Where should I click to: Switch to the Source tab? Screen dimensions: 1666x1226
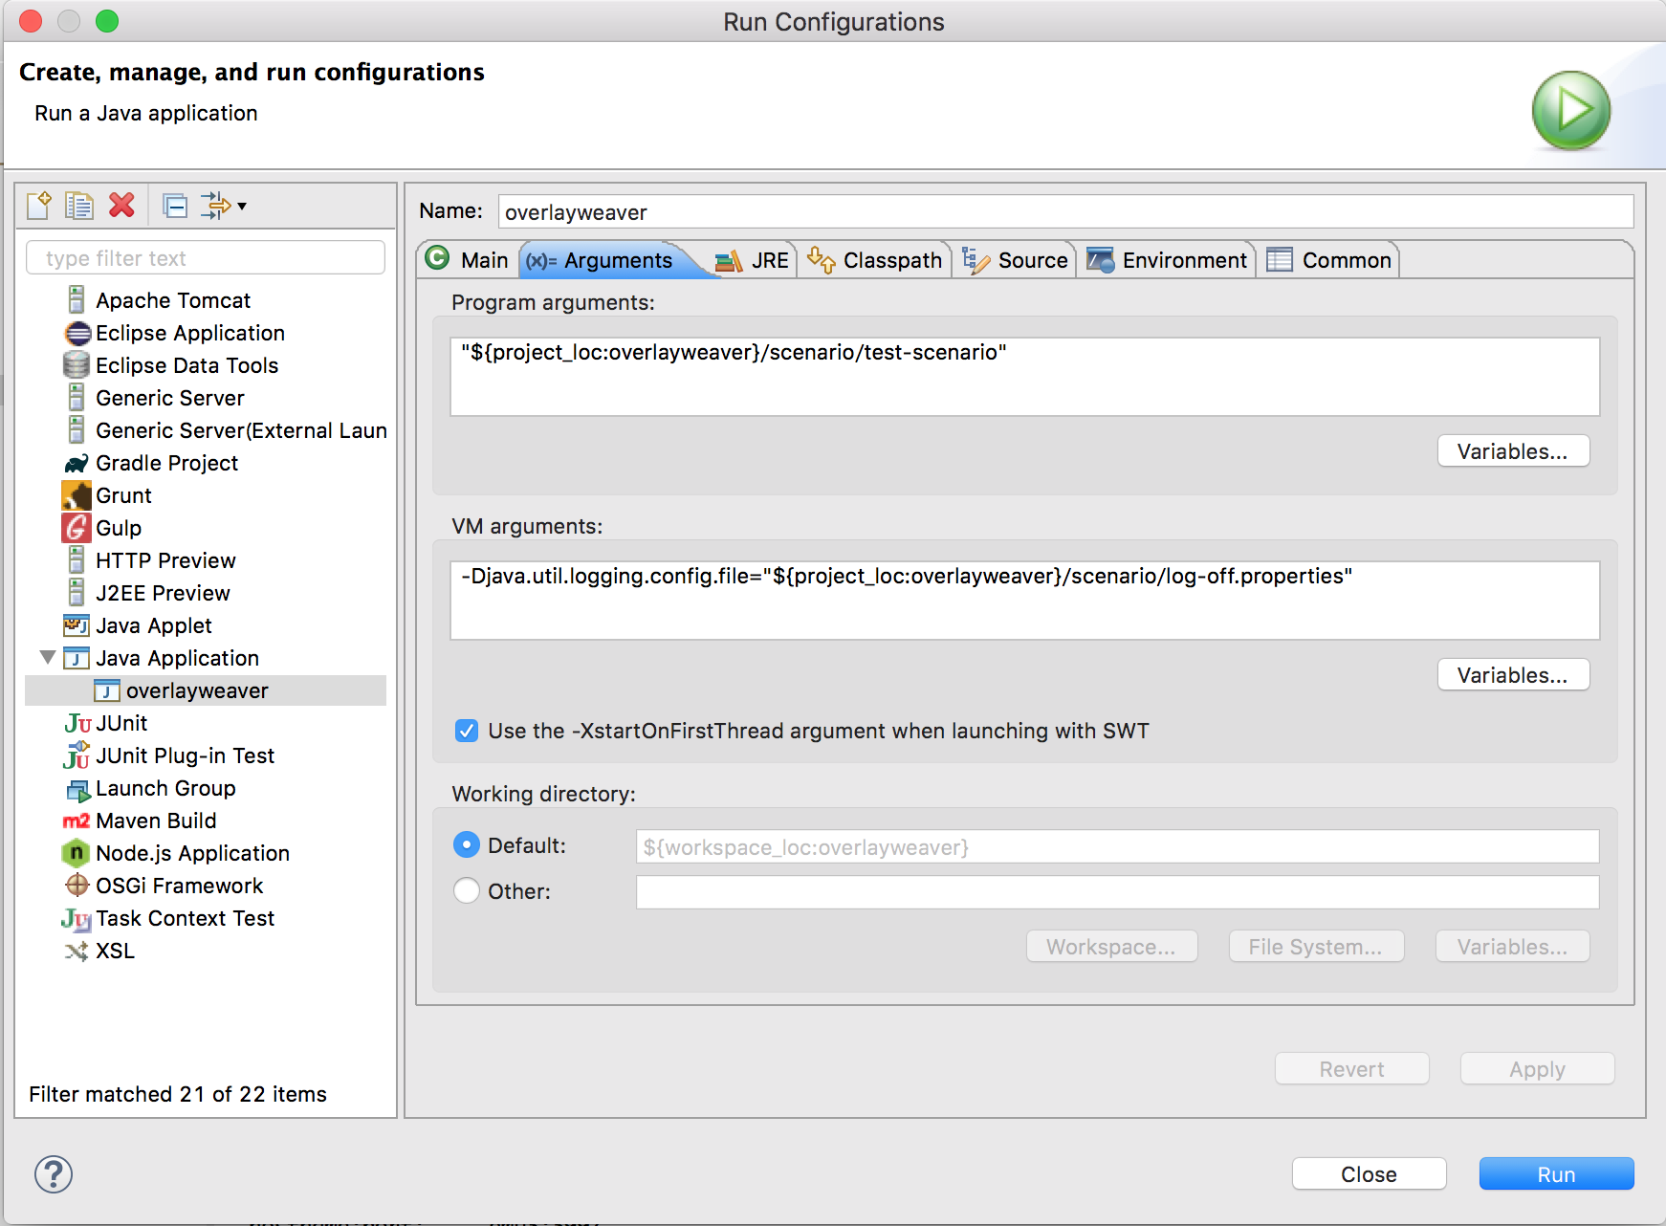[x=1016, y=260]
